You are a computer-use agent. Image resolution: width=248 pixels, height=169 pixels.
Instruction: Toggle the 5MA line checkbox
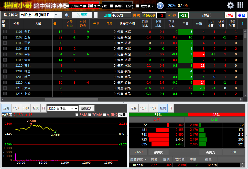pos(77,115)
